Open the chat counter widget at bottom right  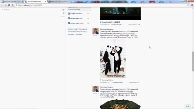pos(188,106)
